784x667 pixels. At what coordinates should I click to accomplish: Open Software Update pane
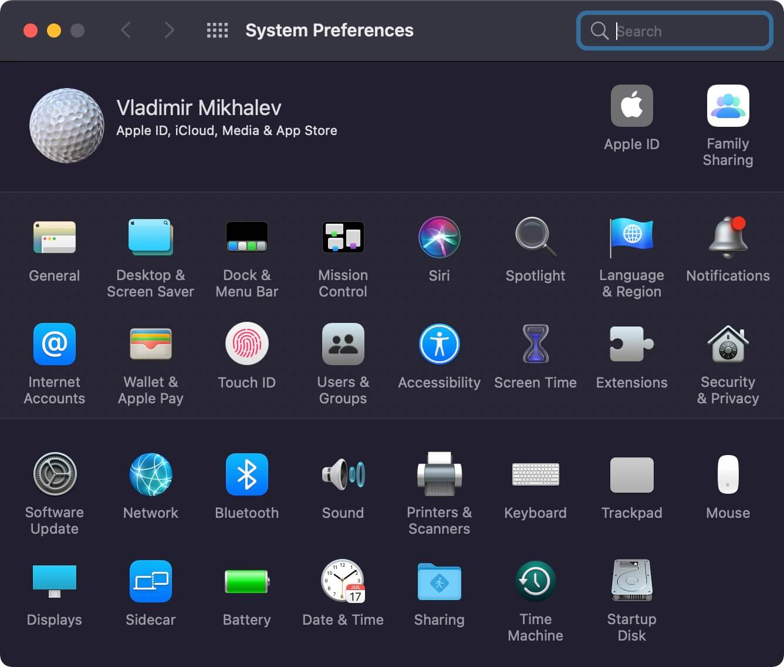55,474
